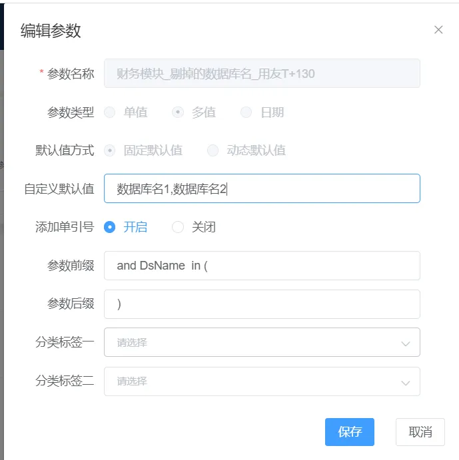Open the 分类标签一 dropdown
459x460 pixels.
coord(262,342)
